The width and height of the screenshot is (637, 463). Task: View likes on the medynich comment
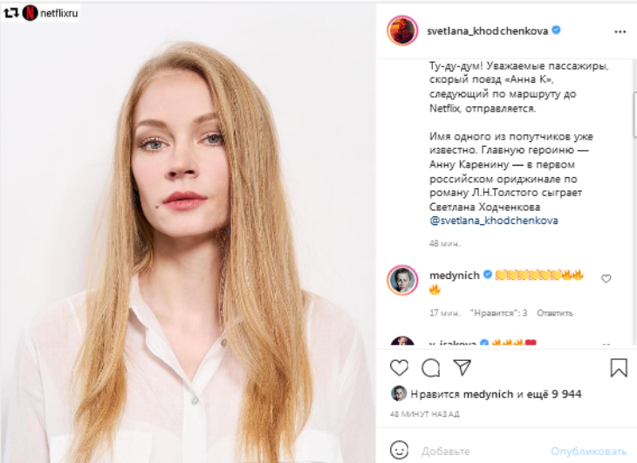coord(498,313)
